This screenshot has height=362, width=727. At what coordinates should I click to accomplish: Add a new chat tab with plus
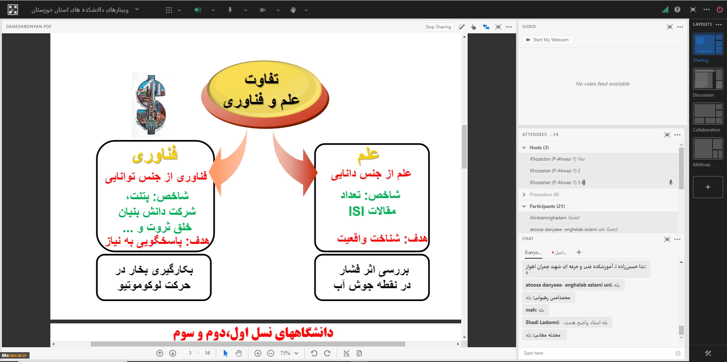point(579,252)
